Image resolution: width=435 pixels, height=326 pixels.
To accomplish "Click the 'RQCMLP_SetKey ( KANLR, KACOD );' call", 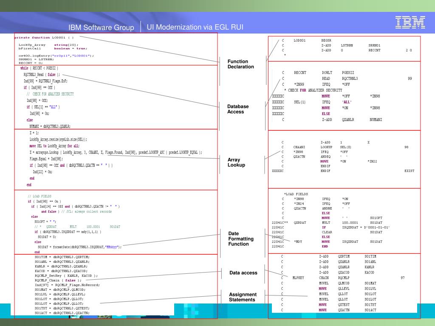I will [66, 275].
